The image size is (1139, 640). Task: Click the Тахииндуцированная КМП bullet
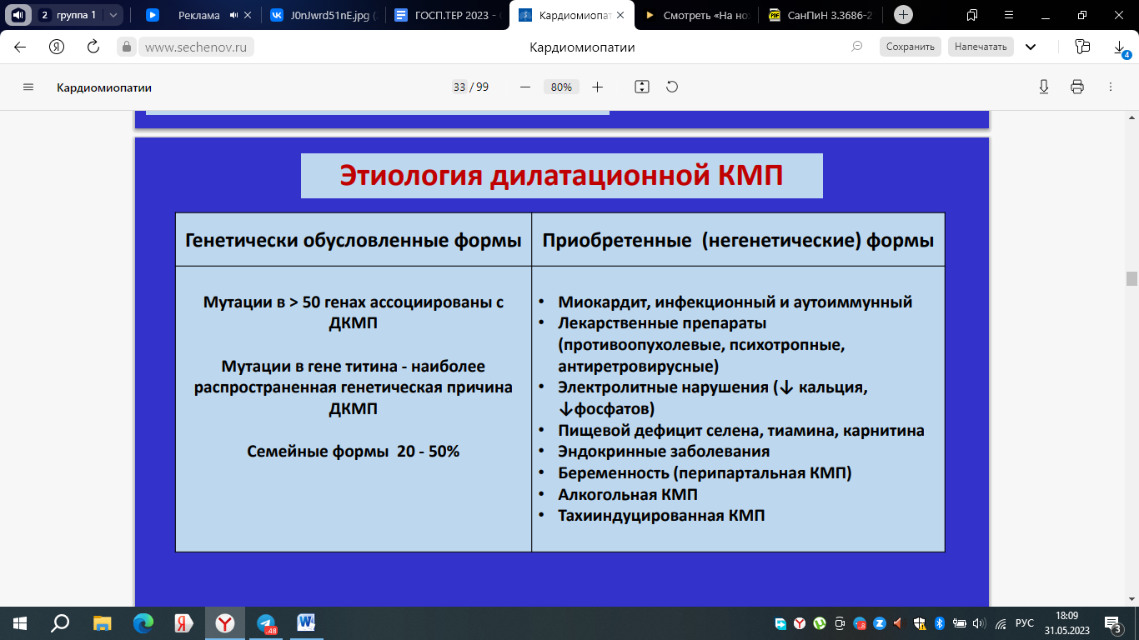point(661,516)
